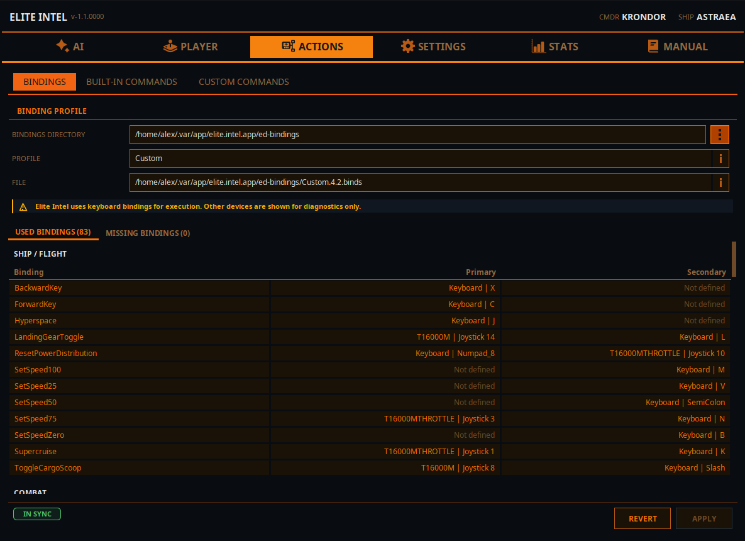Go to the Stats tab
The height and width of the screenshot is (541, 745).
click(555, 47)
